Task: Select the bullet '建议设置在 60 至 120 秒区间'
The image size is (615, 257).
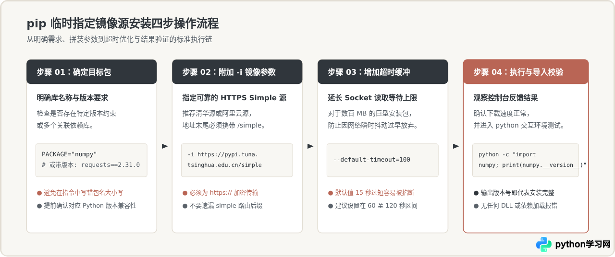Action: pyautogui.click(x=373, y=206)
